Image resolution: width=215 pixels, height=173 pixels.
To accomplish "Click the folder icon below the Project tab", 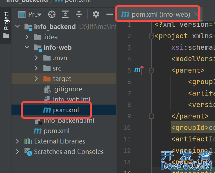I will tap(6, 35).
